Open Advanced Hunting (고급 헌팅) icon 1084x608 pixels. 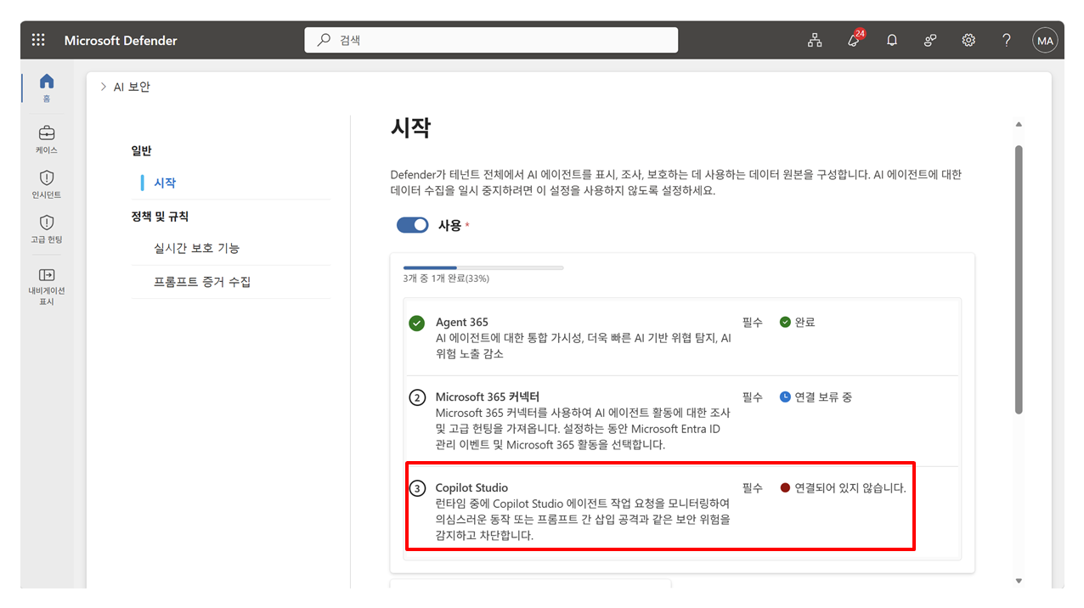click(47, 229)
